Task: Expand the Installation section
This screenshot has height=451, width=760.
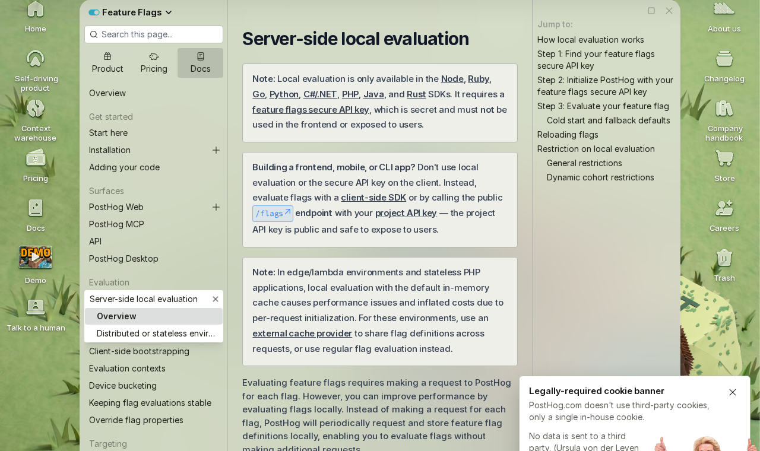Action: (216, 150)
